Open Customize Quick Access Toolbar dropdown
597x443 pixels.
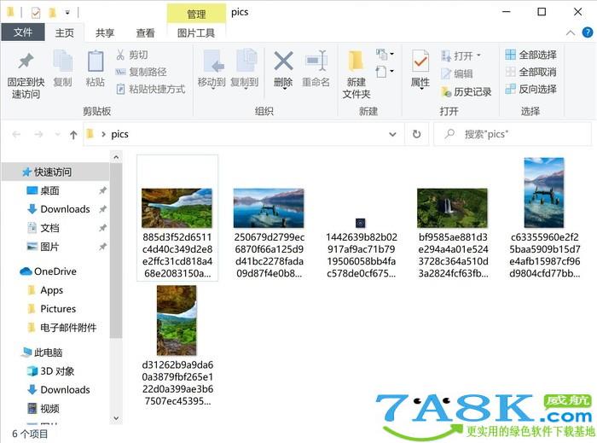[x=67, y=13]
